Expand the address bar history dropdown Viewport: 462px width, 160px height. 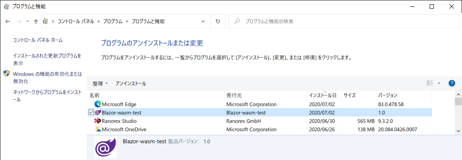coord(203,22)
